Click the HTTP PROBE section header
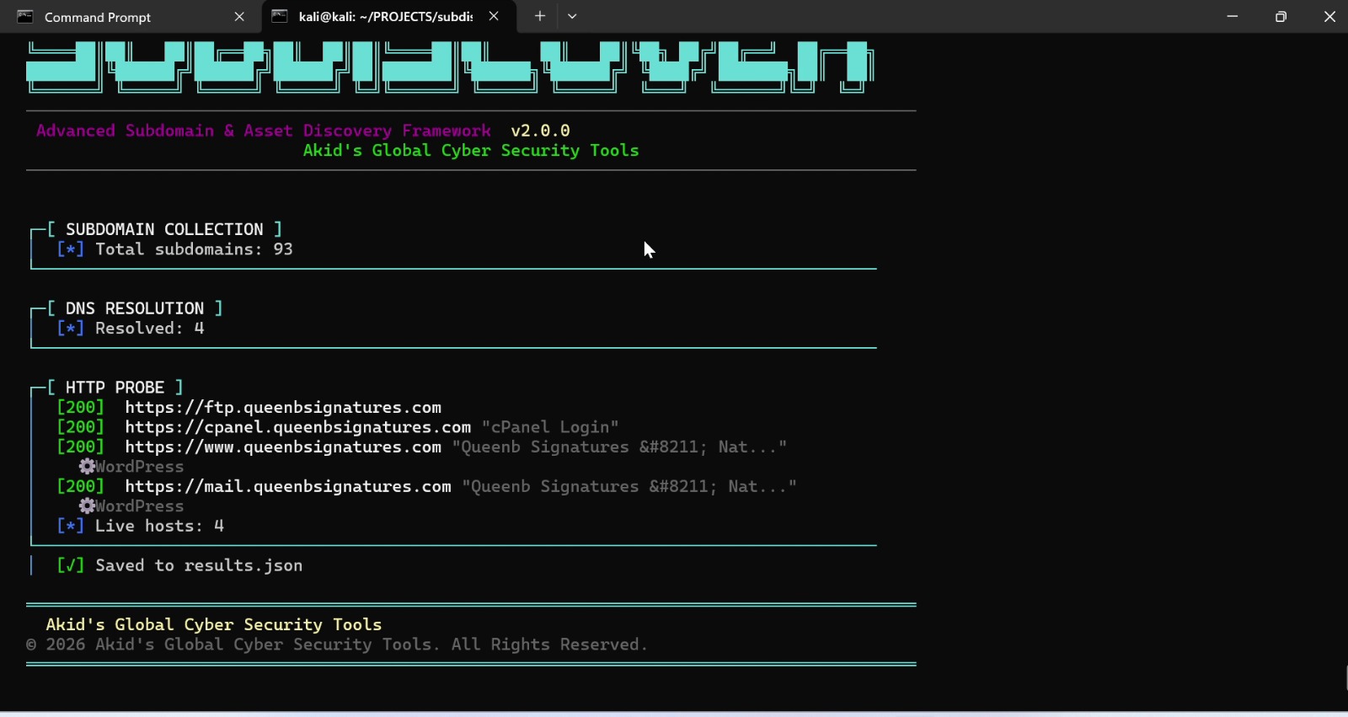 [115, 388]
